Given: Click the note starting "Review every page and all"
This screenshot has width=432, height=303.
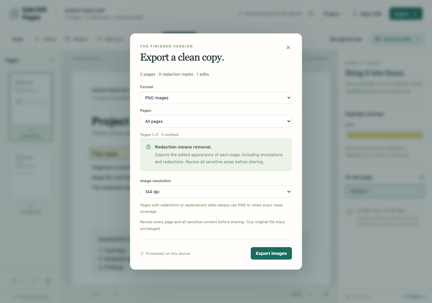Looking at the screenshot, I should (213, 225).
